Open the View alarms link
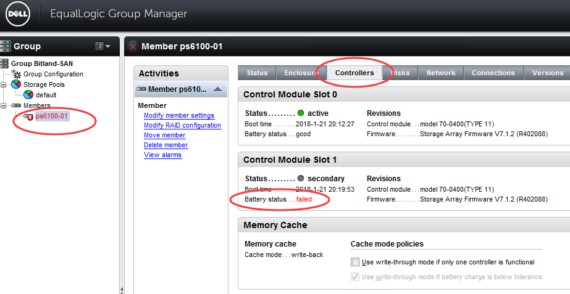 point(162,155)
